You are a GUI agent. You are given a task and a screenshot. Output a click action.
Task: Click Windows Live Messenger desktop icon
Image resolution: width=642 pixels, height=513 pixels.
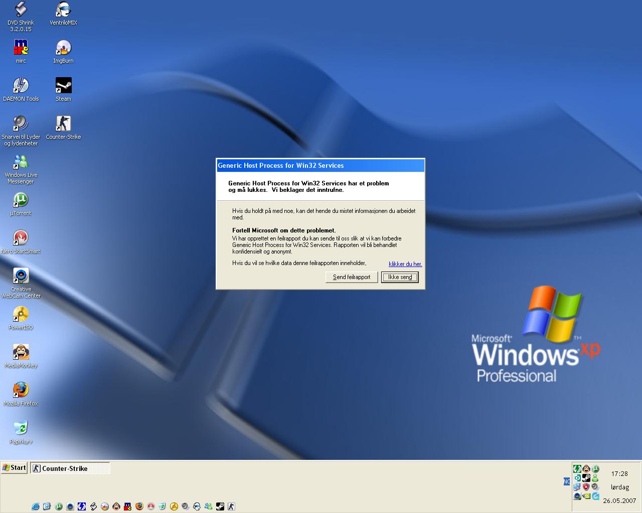(21, 162)
